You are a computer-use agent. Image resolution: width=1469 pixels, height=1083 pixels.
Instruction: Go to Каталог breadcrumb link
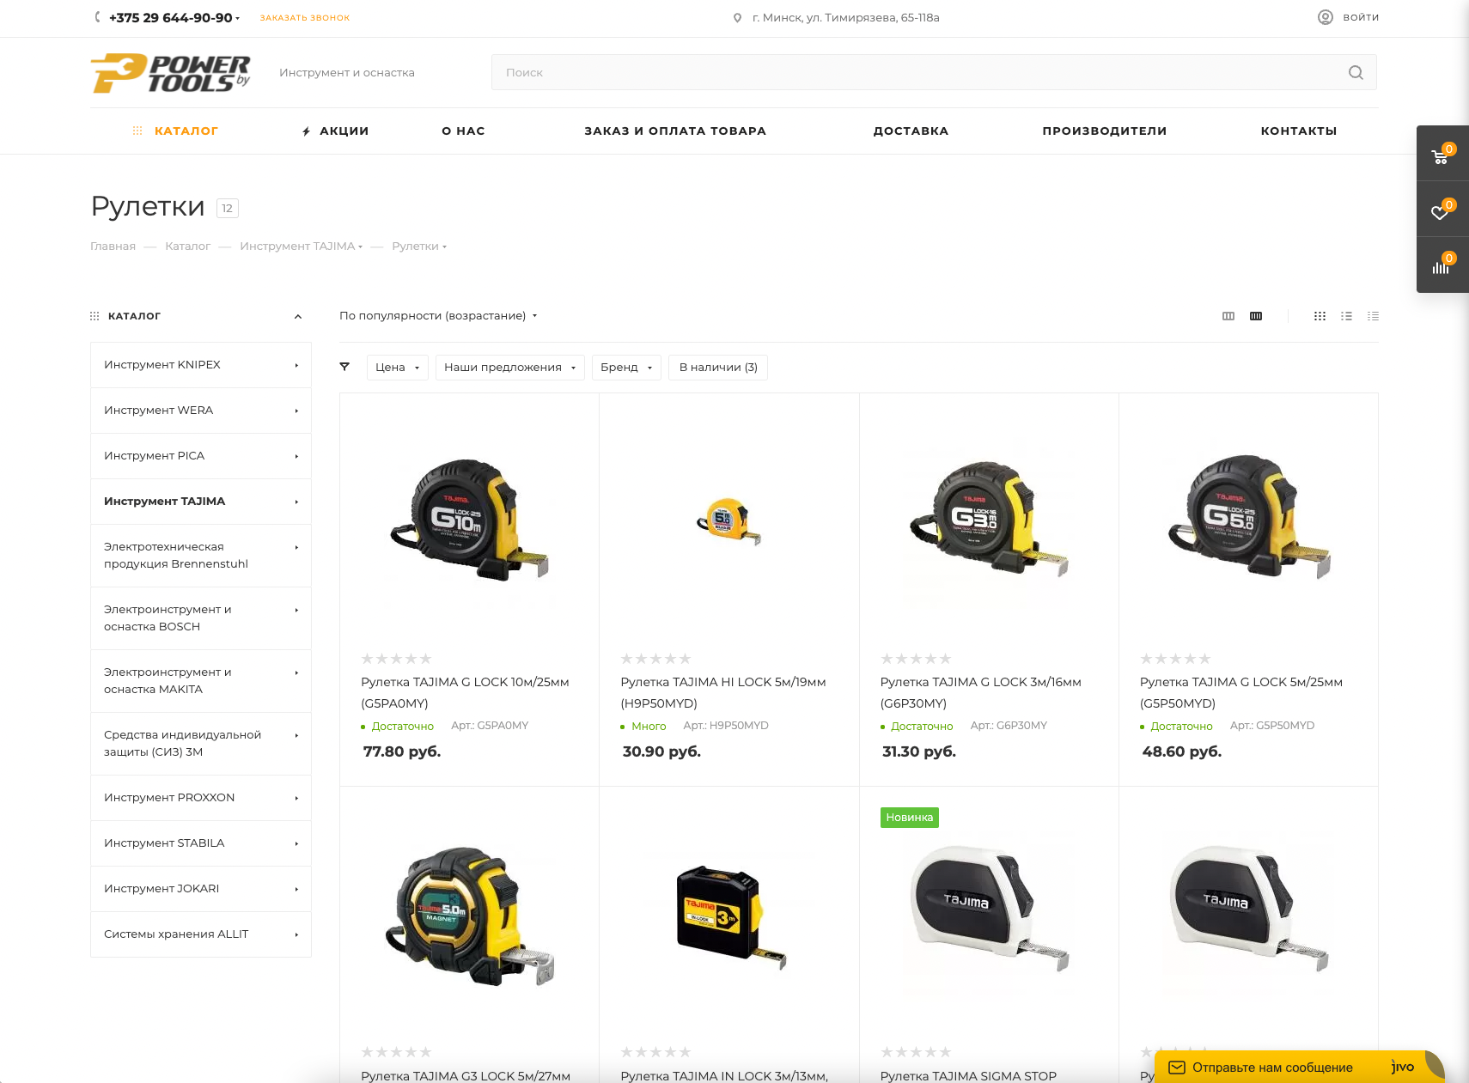tap(187, 246)
